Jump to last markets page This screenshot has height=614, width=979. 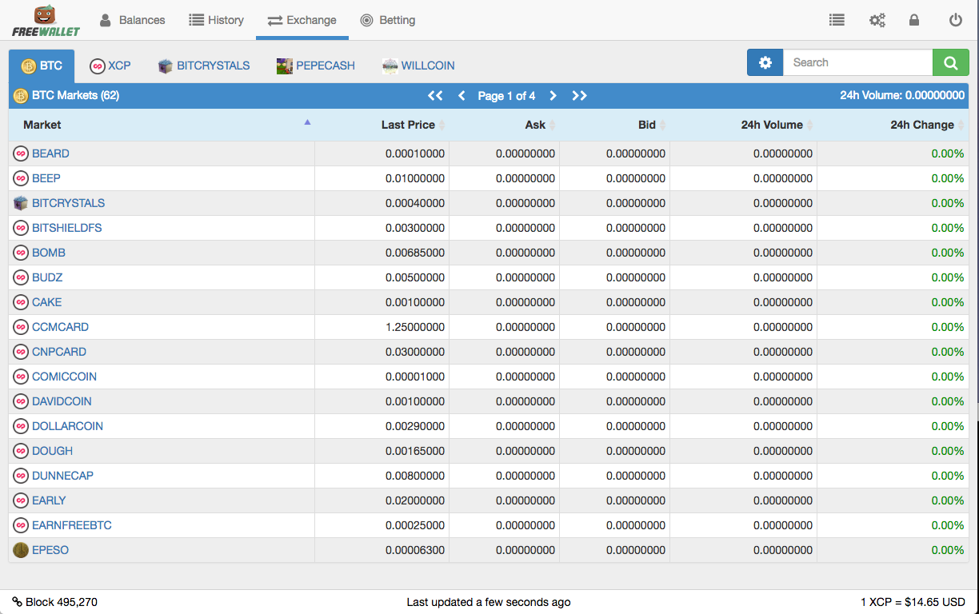tap(579, 96)
